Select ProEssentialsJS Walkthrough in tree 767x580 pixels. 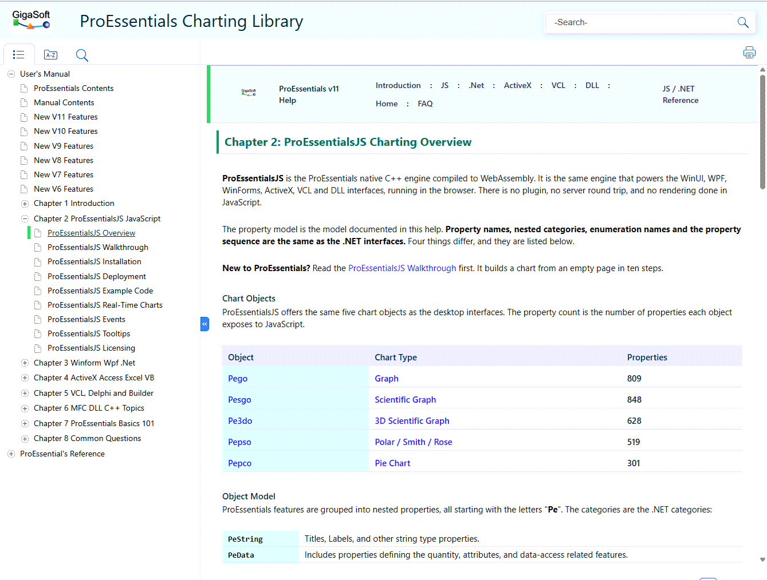pyautogui.click(x=97, y=247)
